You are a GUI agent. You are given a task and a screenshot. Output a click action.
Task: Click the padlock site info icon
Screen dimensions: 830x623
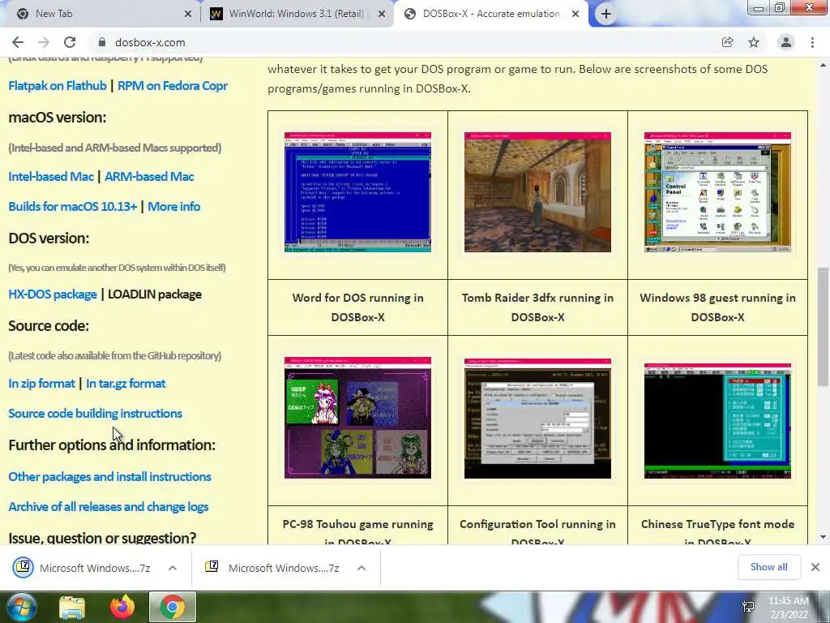click(102, 42)
